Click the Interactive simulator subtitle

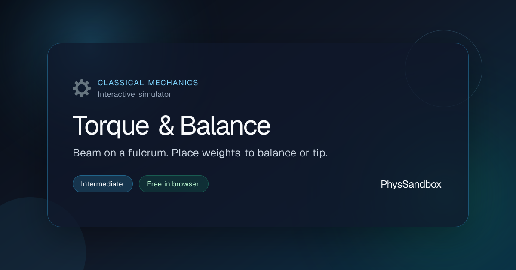(x=134, y=94)
